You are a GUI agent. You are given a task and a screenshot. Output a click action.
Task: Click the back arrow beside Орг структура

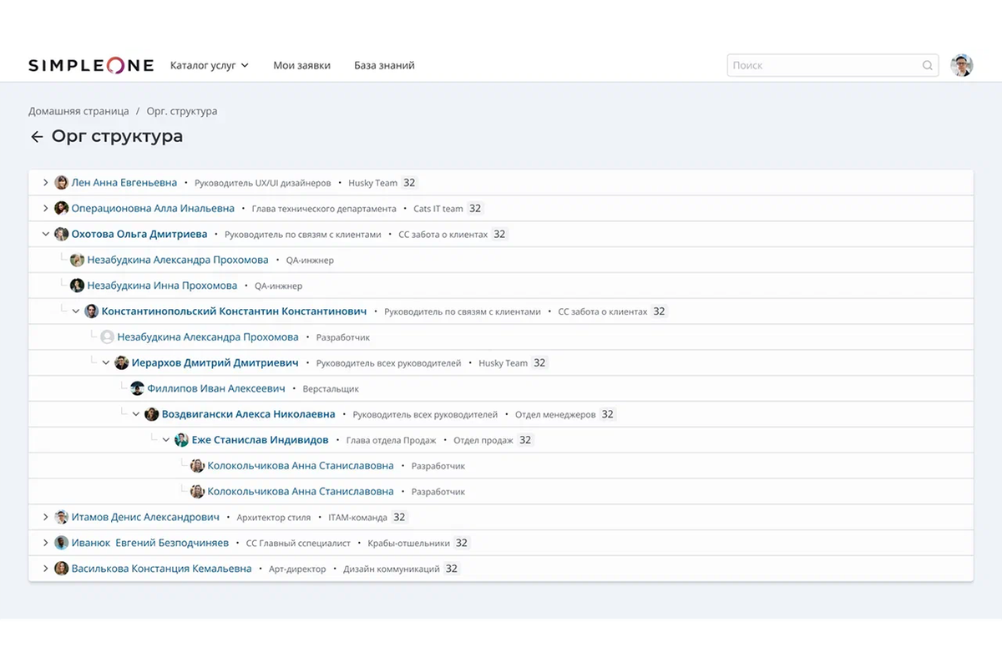[37, 137]
